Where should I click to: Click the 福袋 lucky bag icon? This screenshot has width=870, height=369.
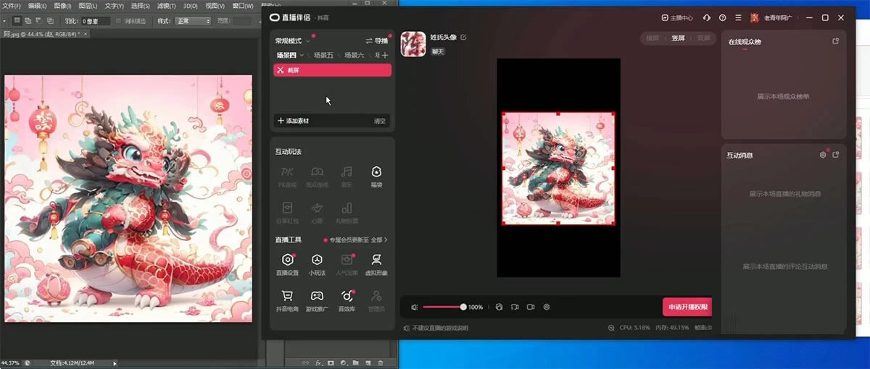tap(376, 172)
